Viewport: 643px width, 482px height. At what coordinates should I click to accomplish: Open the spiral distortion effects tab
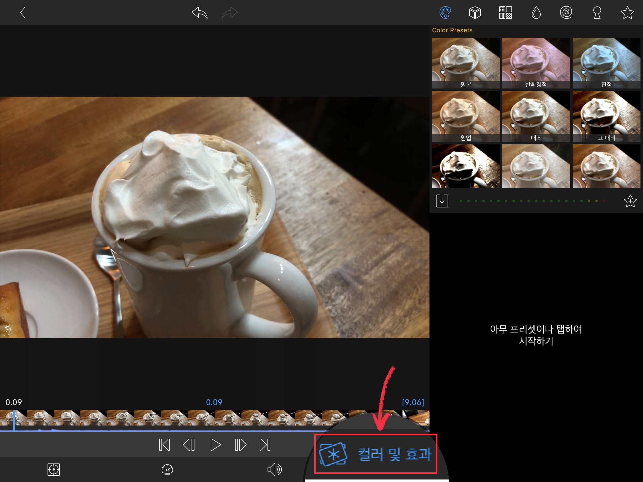[x=566, y=13]
